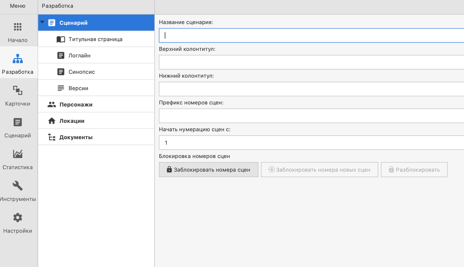
Task: Open the Меню button
Action: click(18, 6)
